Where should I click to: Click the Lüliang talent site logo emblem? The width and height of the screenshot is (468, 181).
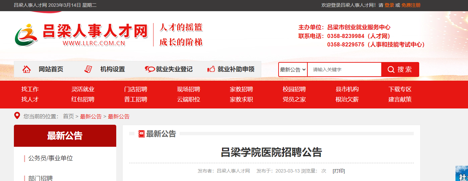coord(26,35)
